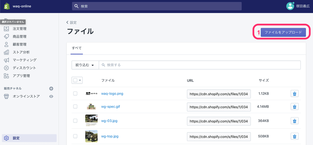Click the ファイル column header

pos(108,80)
